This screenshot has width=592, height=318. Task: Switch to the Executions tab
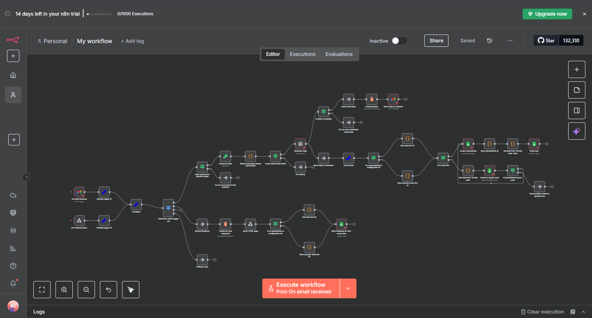tap(303, 54)
